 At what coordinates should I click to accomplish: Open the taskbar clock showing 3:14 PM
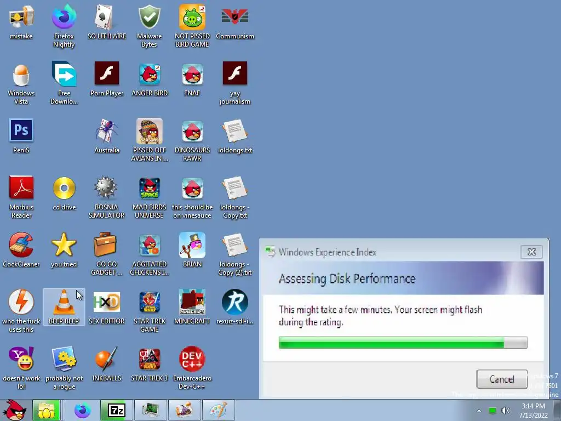(x=533, y=411)
